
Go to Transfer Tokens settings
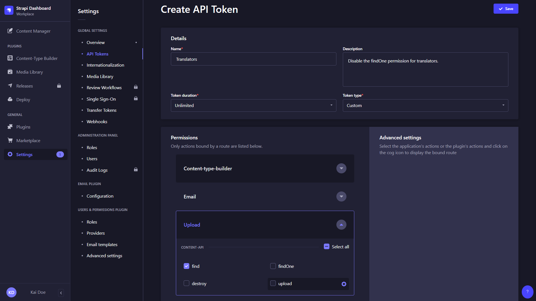[101, 110]
